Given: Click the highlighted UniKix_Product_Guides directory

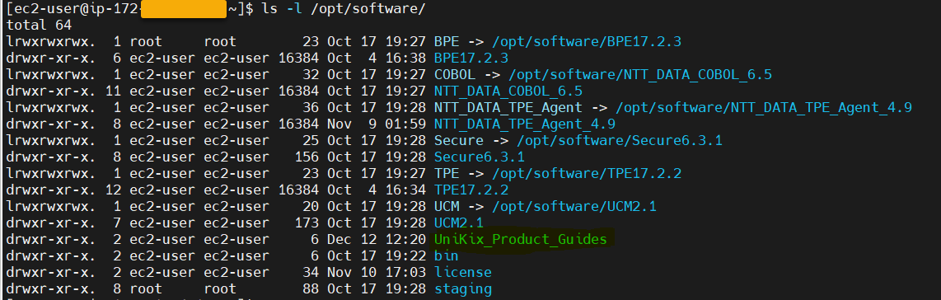Looking at the screenshot, I should point(520,239).
